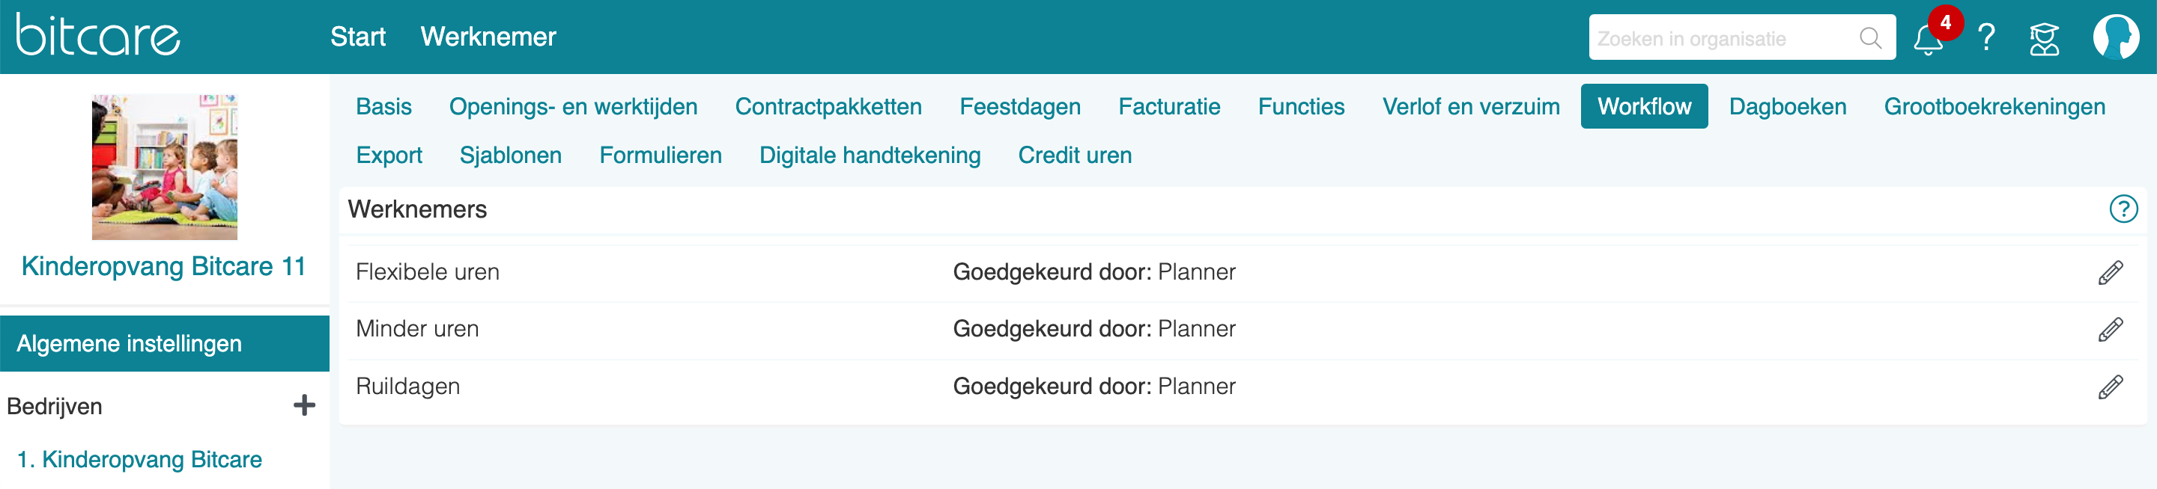Open Werknemers panel help icon
The image size is (2157, 489).
[2123, 209]
